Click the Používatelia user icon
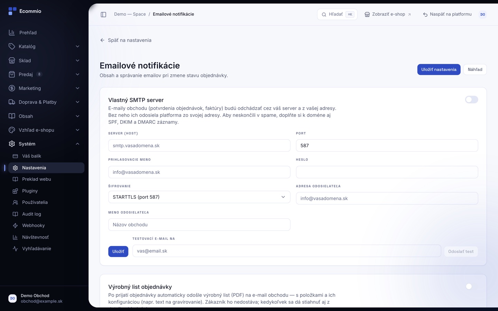 coord(15,202)
